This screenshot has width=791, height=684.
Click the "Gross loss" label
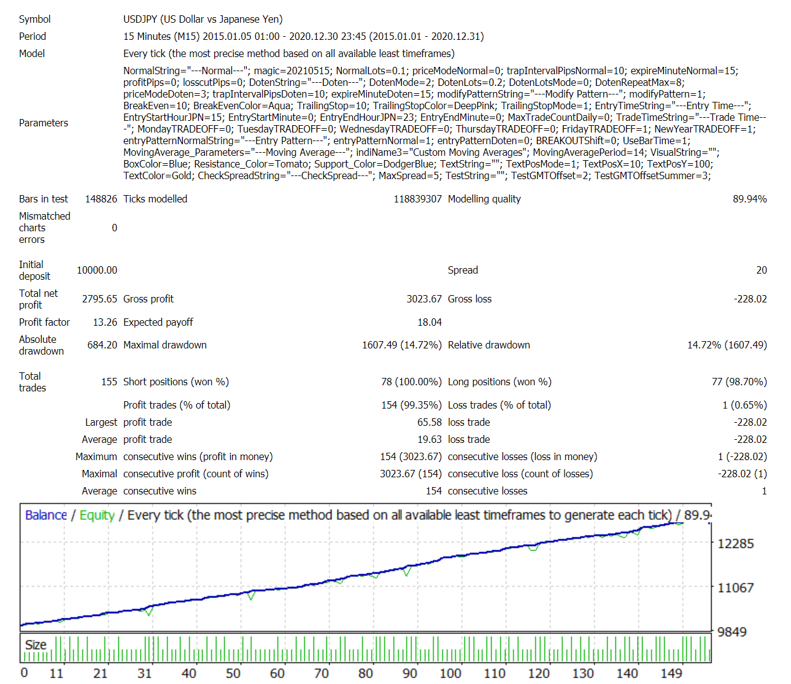point(469,299)
